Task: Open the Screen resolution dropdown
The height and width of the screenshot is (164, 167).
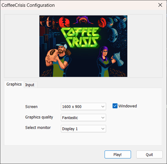Action: [x=83, y=106]
